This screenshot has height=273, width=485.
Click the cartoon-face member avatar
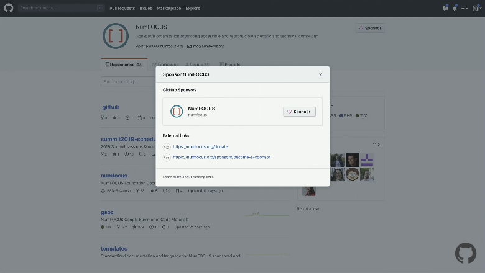[x=353, y=174]
